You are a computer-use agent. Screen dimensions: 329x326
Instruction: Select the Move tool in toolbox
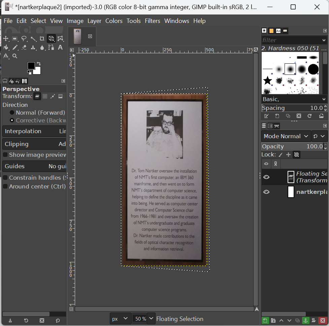[x=6, y=38]
